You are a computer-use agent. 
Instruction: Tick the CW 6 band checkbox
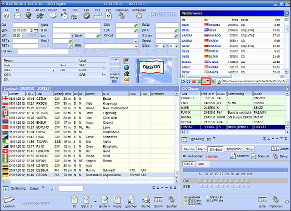[x=200, y=181]
